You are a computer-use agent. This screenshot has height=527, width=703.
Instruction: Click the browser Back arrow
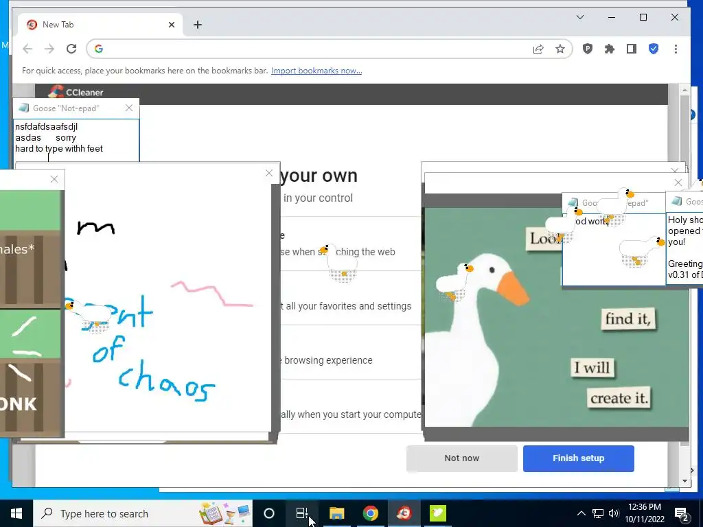click(x=27, y=49)
